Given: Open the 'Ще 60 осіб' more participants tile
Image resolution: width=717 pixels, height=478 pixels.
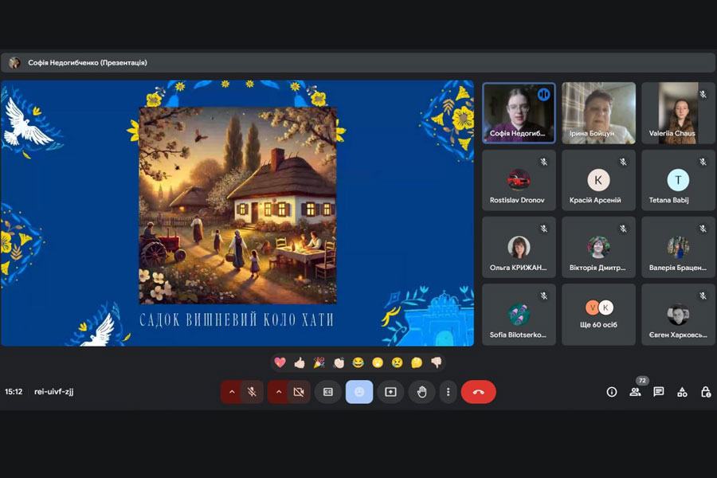Looking at the screenshot, I should pyautogui.click(x=598, y=314).
